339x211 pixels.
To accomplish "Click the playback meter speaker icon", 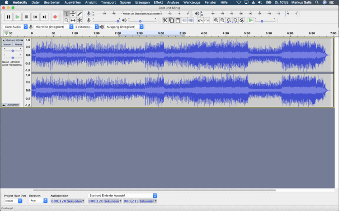I will pyautogui.click(x=197, y=14).
